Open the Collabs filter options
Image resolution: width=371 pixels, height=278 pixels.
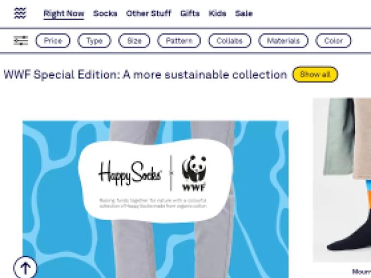(230, 41)
